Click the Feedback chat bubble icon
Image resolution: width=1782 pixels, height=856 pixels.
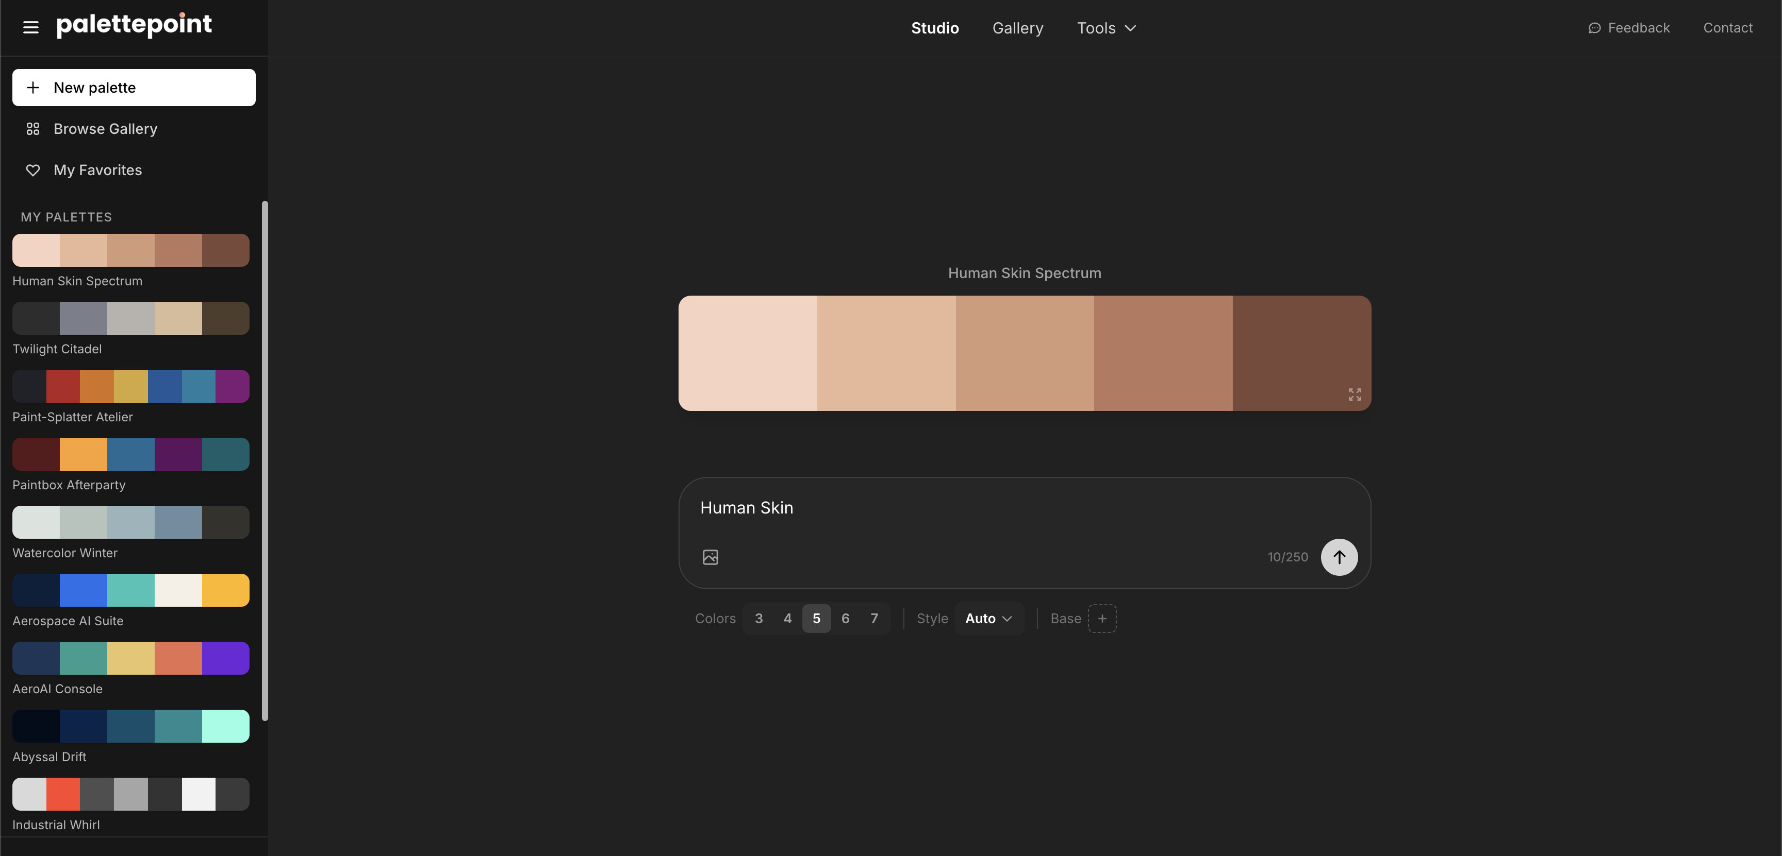(x=1594, y=28)
